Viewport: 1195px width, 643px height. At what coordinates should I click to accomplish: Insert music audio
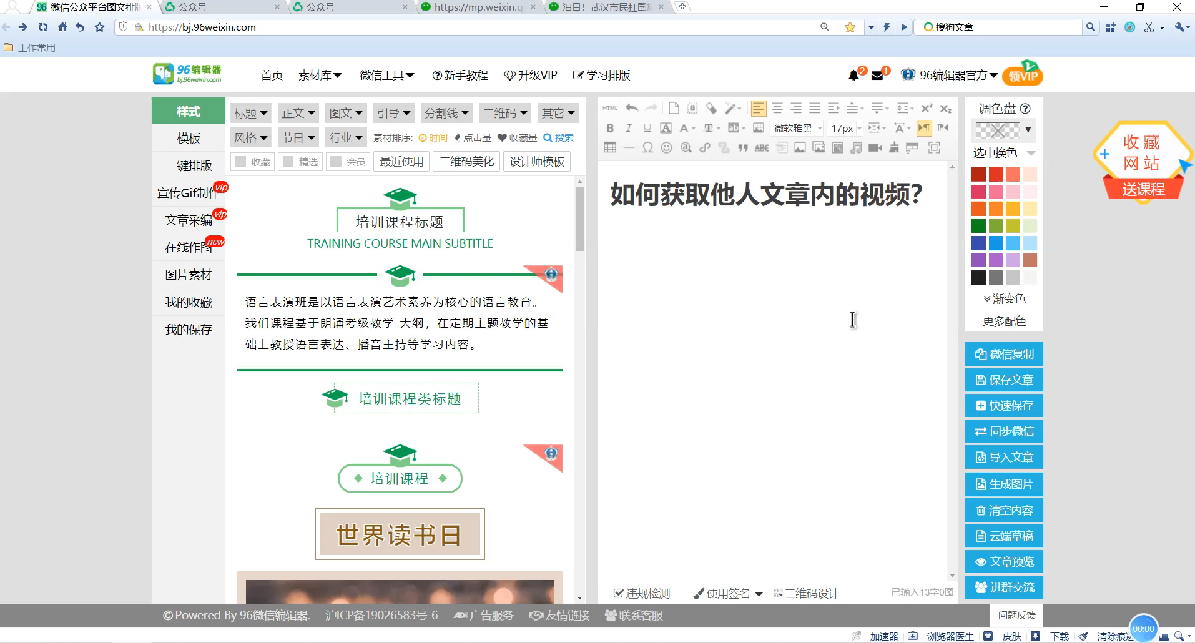tap(856, 148)
